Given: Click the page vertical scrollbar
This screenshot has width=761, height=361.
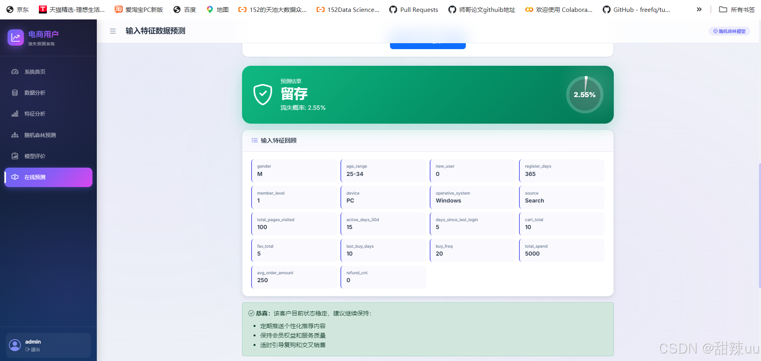Looking at the screenshot, I should tap(759, 225).
